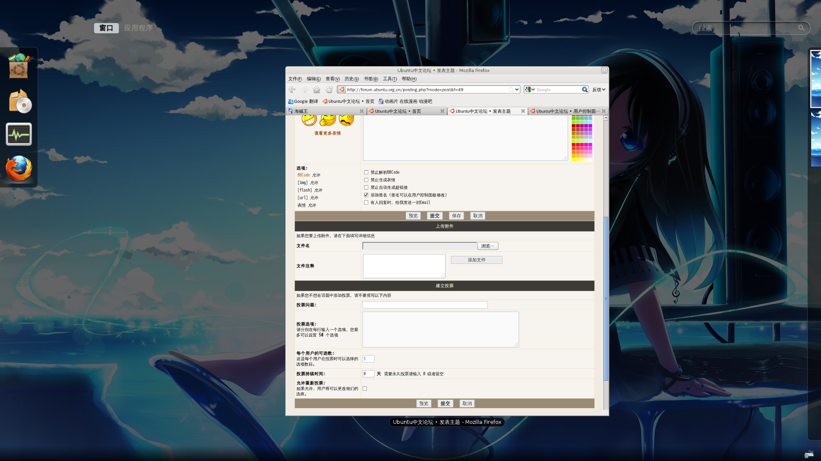Viewport: 821px width, 461px height.
Task: Reload the page with the refresh icon
Action: (329, 90)
